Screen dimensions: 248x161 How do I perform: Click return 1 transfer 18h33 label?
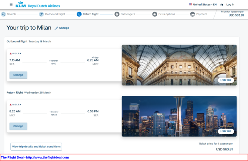pyautogui.click(x=54, y=113)
